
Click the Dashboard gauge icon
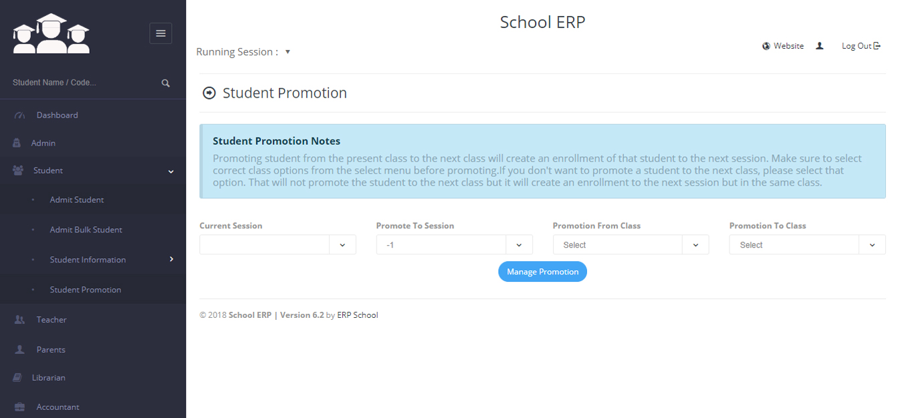point(19,116)
